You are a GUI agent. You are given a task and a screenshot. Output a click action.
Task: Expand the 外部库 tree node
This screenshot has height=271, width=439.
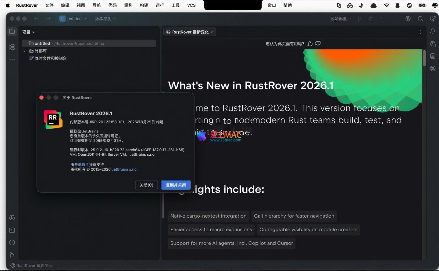tap(25, 51)
